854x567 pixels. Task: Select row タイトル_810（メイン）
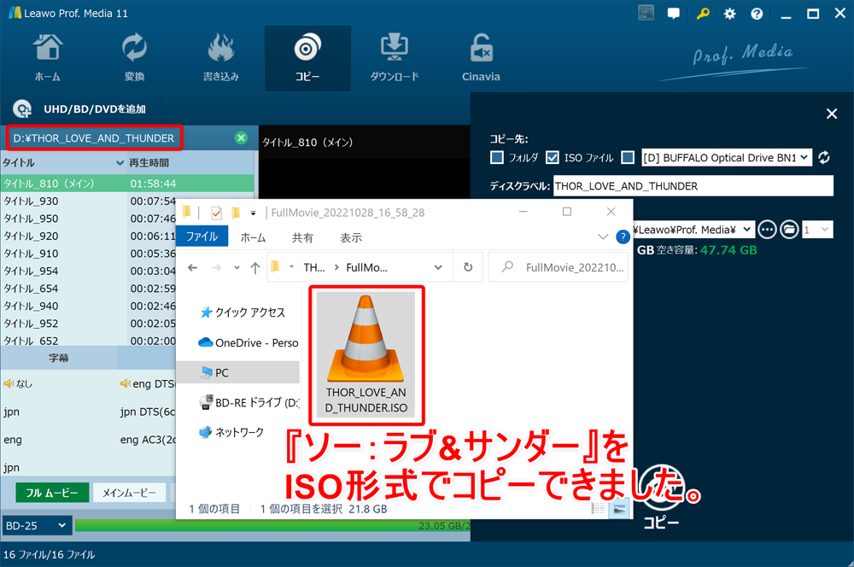tap(127, 184)
